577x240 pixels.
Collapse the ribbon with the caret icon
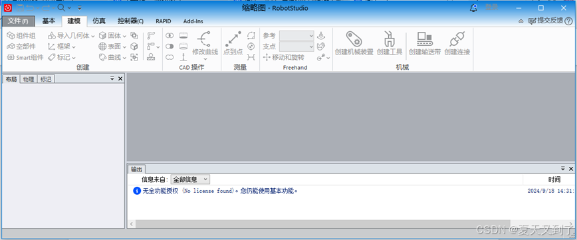[521, 21]
